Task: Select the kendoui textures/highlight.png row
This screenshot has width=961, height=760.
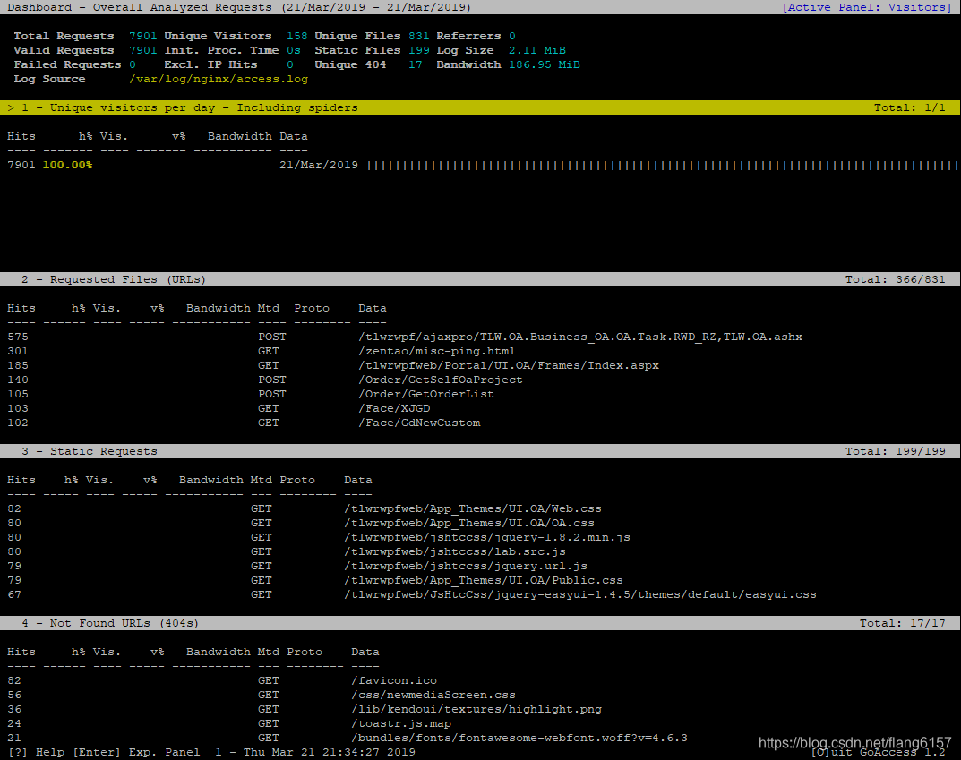Action: [x=304, y=709]
